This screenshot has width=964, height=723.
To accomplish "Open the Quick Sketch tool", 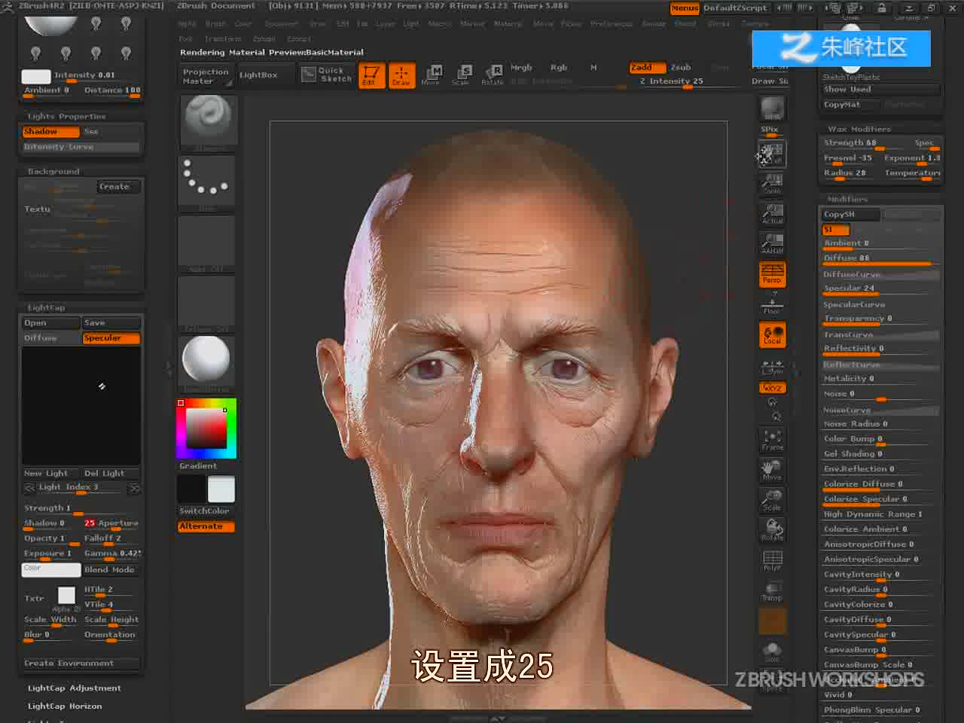I will click(327, 75).
